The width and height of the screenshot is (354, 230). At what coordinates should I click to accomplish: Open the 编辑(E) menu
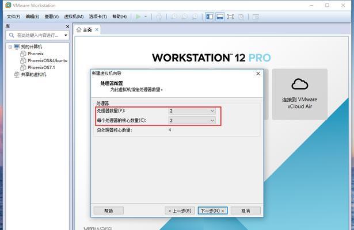click(x=32, y=17)
